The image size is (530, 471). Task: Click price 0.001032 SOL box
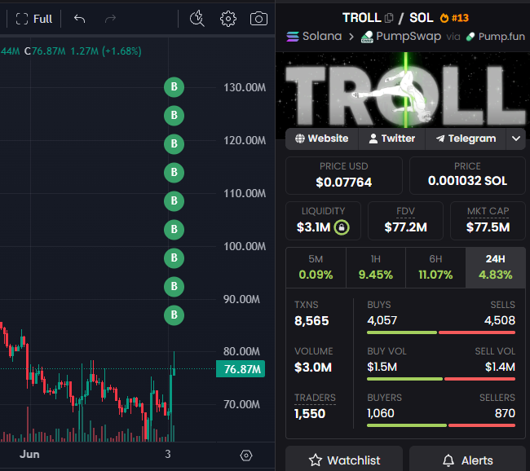point(467,175)
